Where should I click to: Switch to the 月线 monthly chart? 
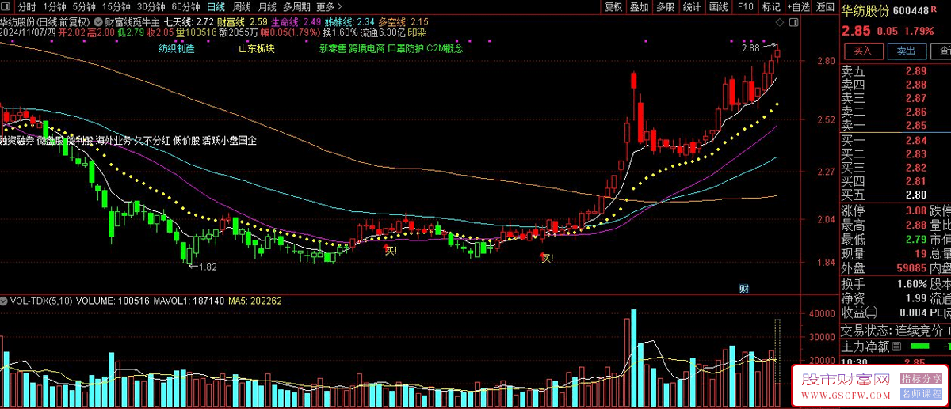[267, 6]
